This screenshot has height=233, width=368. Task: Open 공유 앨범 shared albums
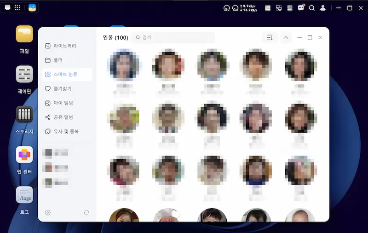coord(67,117)
